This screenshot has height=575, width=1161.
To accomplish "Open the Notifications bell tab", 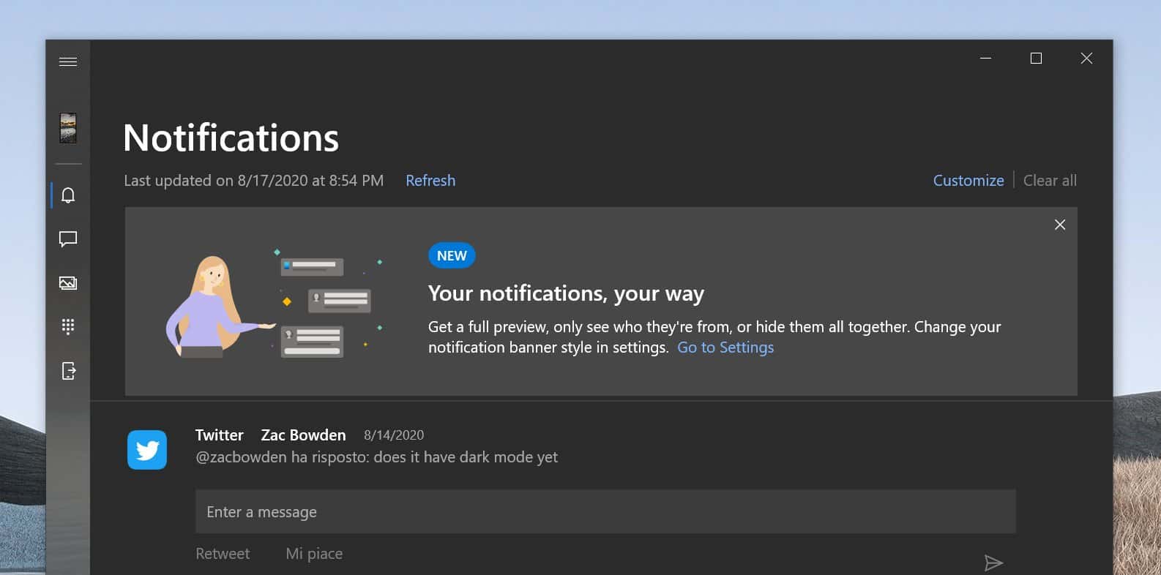I will 68,195.
